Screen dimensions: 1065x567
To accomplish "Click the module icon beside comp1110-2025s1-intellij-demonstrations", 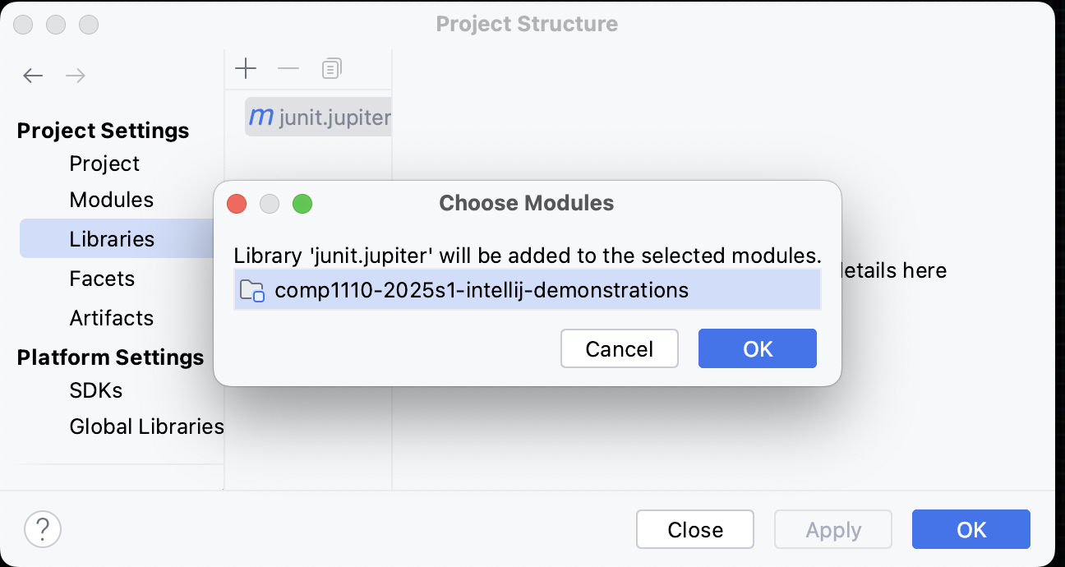I will click(x=252, y=289).
